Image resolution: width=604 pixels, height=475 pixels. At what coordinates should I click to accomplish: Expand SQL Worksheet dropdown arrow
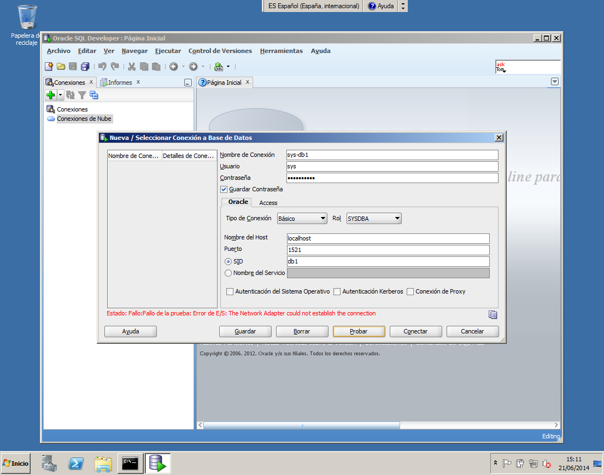(x=228, y=67)
